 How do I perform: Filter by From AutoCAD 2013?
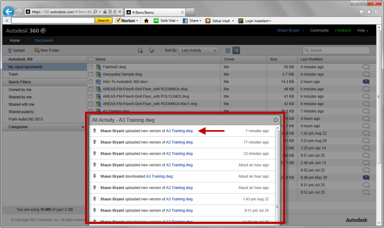click(x=26, y=119)
